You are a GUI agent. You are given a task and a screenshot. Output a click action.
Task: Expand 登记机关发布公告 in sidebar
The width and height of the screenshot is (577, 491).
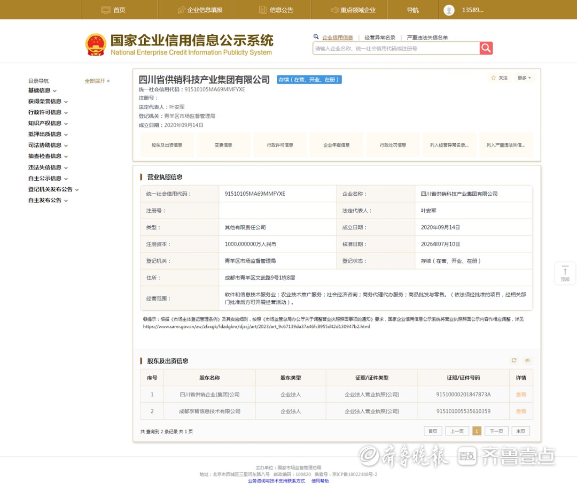click(53, 189)
